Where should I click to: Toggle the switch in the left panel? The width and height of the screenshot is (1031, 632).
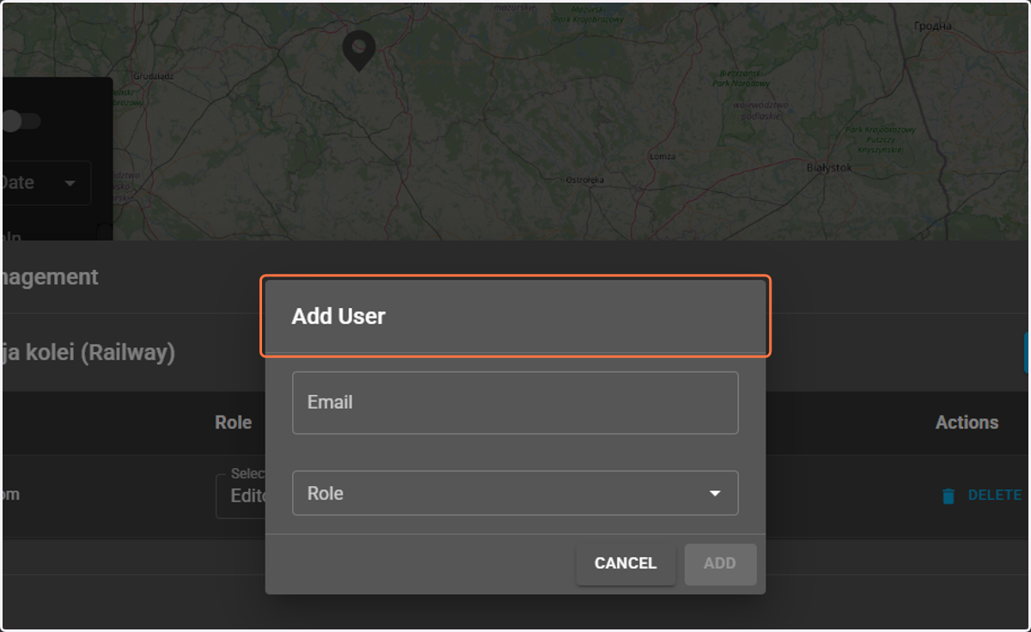tap(20, 121)
